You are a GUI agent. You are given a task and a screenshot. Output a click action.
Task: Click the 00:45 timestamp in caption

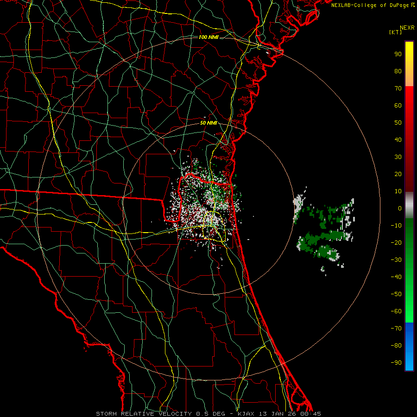[310, 414]
